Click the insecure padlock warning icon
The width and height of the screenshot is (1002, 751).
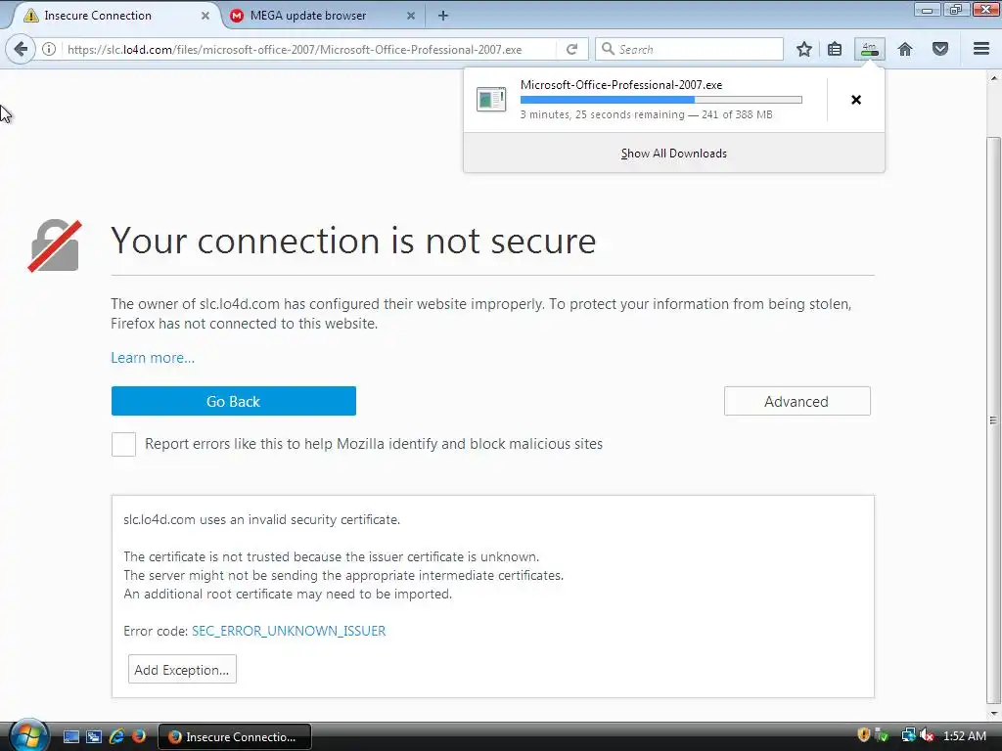coord(55,245)
